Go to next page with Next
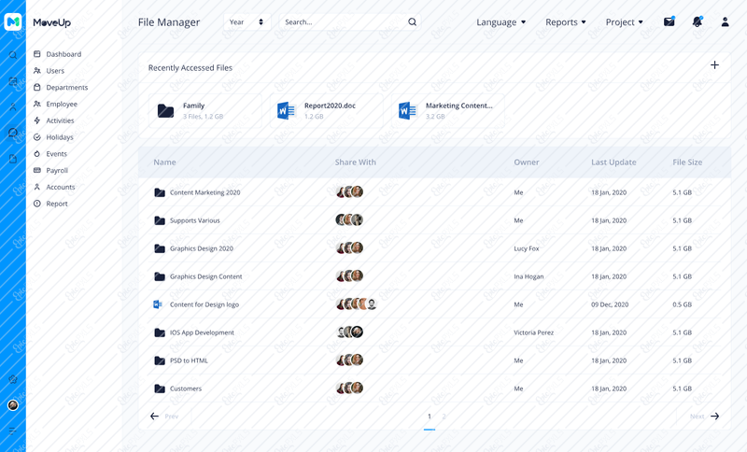Screen dimensions: 747x452 [705, 417]
